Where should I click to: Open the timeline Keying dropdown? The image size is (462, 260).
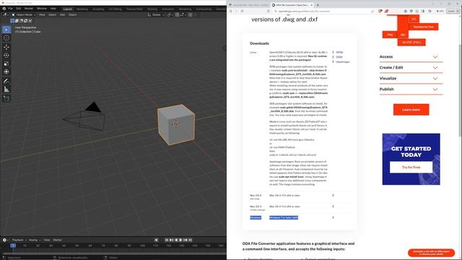point(35,240)
